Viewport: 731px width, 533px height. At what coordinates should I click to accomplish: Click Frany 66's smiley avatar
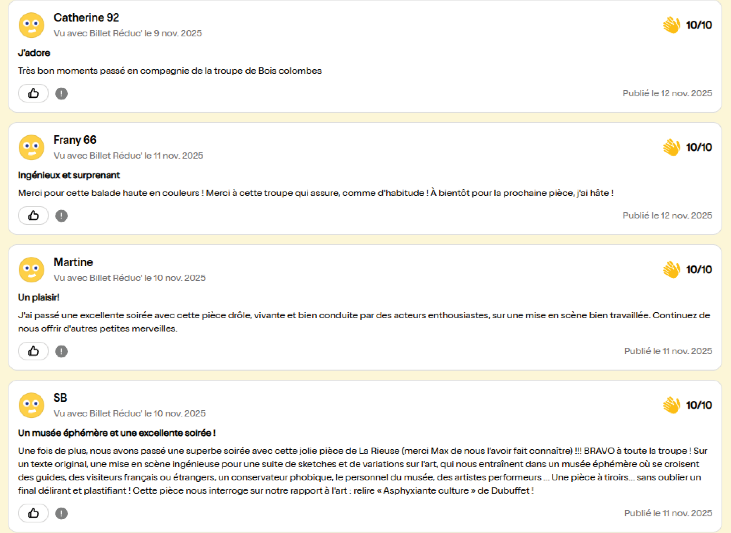(x=31, y=147)
